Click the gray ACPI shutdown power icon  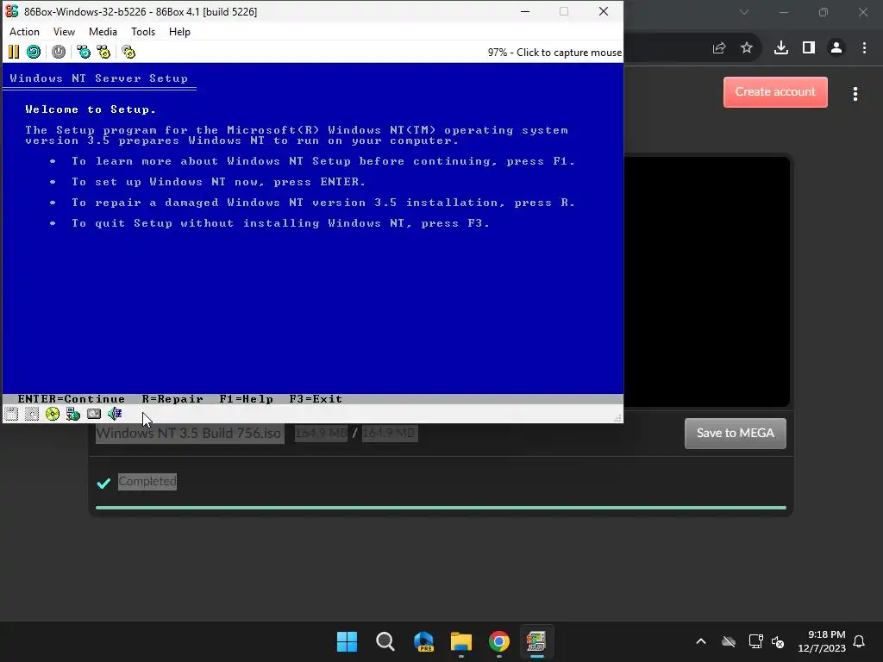click(59, 53)
